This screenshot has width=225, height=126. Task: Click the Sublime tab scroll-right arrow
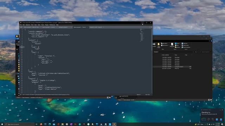pos(22,27)
